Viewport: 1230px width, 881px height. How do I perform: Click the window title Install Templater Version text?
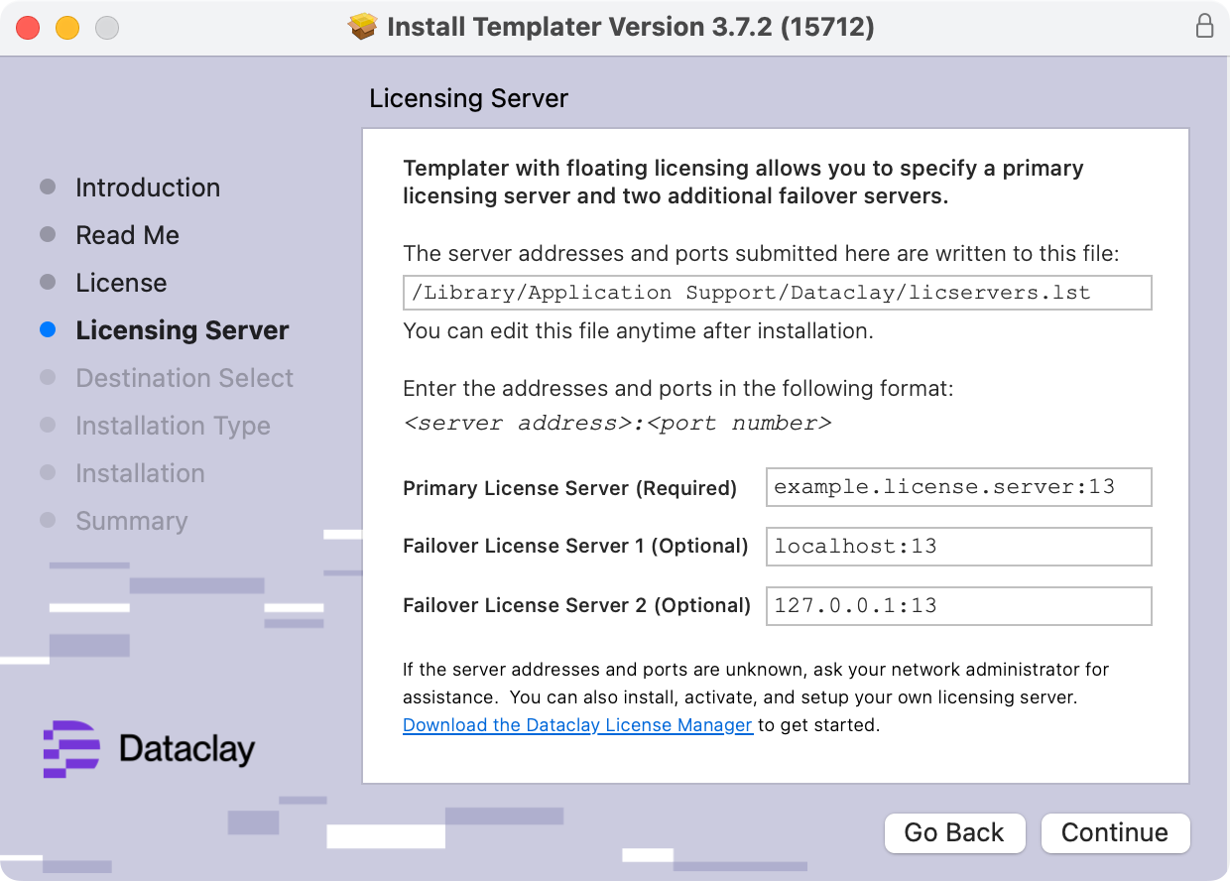[631, 27]
